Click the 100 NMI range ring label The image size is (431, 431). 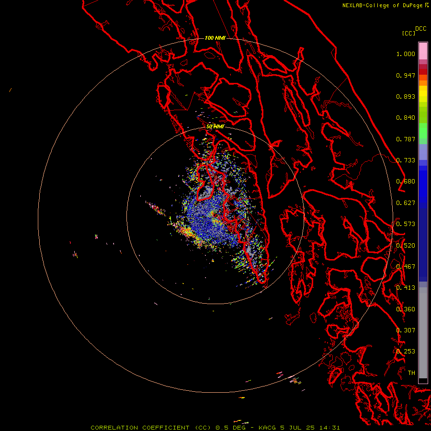215,38
